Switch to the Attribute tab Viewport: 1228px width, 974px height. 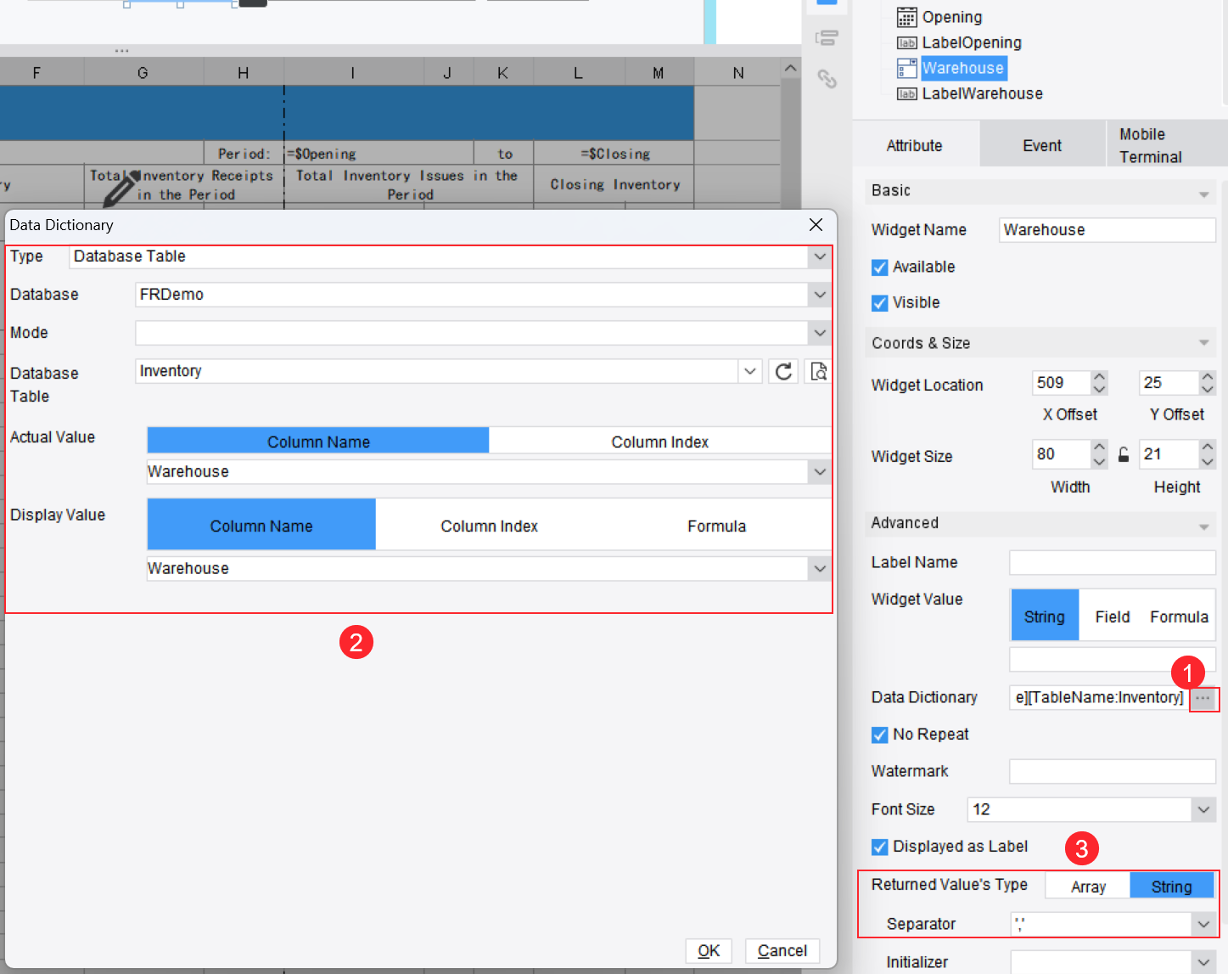pos(914,145)
